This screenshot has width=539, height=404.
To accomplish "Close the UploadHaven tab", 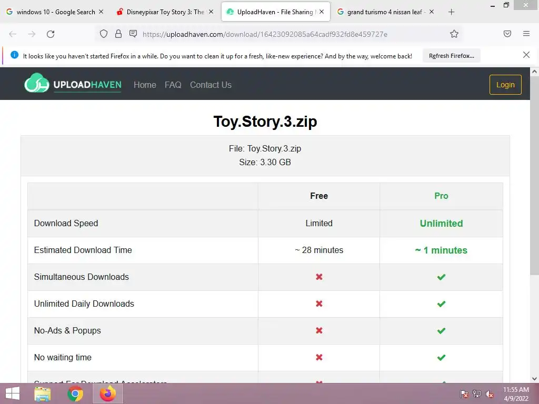I will (322, 12).
